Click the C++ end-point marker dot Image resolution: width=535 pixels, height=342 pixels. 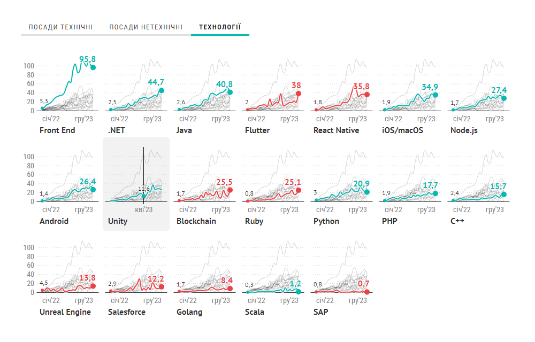click(x=504, y=195)
